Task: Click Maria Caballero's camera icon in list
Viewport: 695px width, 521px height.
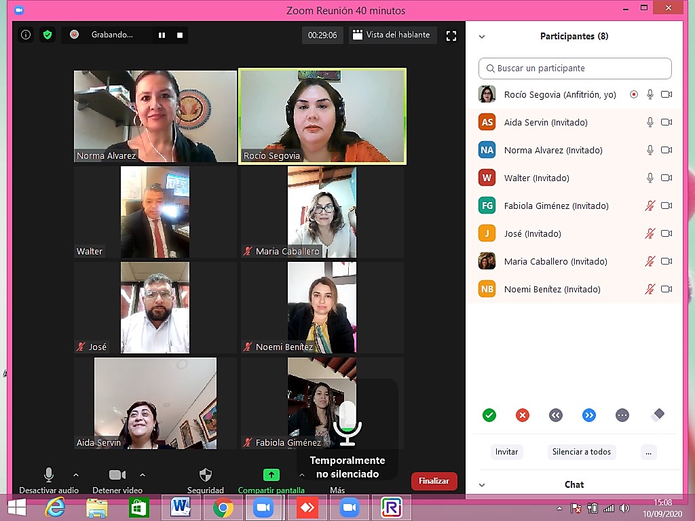Action: (x=666, y=261)
